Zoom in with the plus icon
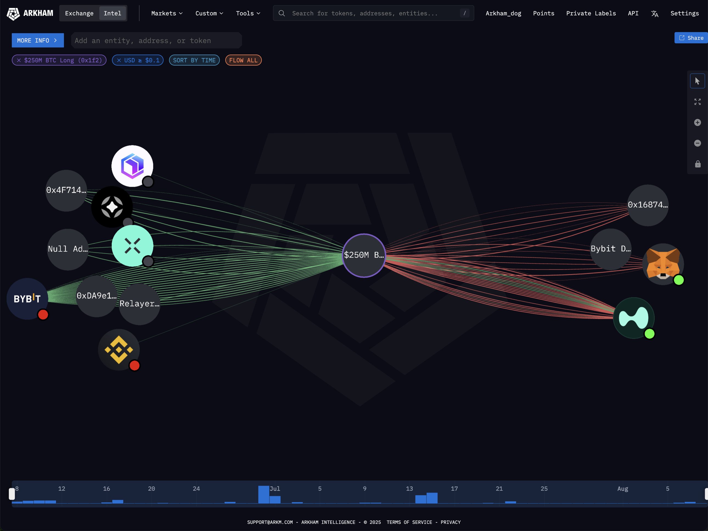The height and width of the screenshot is (531, 708). coord(698,123)
